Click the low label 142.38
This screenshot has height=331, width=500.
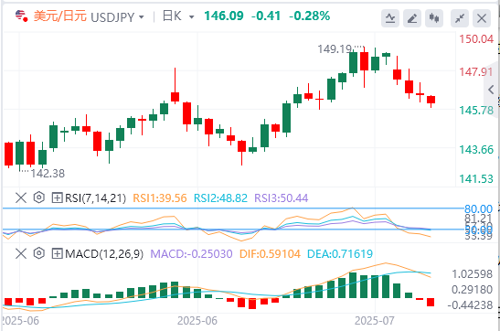(48, 174)
